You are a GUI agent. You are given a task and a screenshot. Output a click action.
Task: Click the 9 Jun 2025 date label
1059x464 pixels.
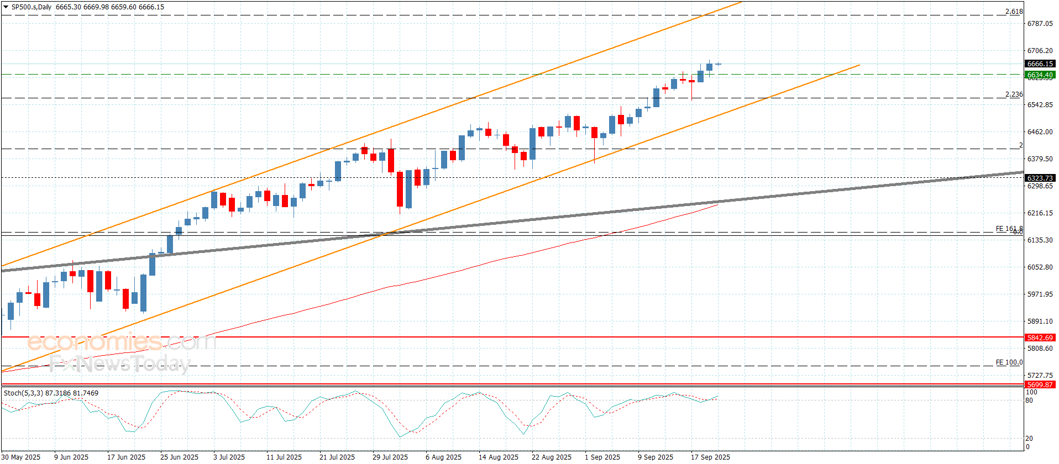[71, 457]
